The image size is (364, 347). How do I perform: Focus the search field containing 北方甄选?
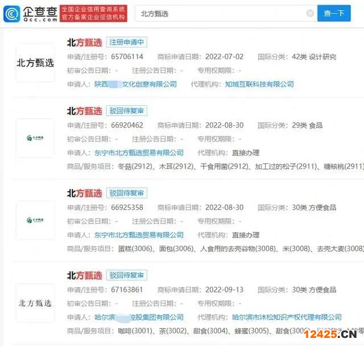click(222, 13)
